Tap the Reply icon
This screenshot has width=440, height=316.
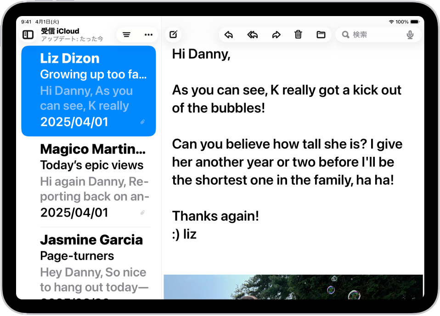click(229, 34)
